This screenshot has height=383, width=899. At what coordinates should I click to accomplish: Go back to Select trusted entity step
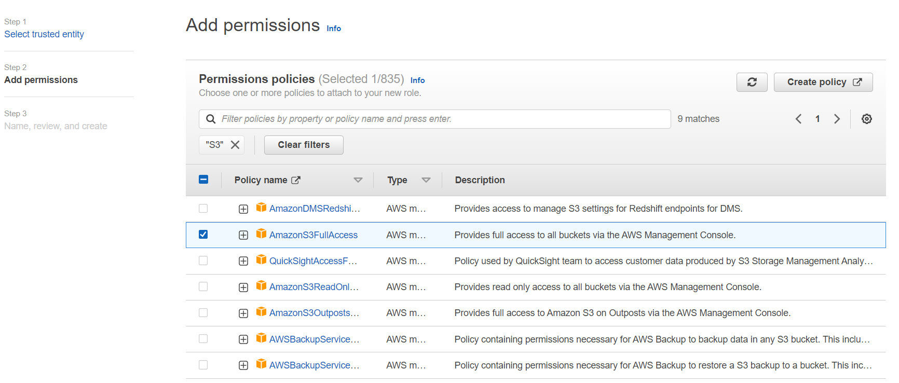[44, 34]
